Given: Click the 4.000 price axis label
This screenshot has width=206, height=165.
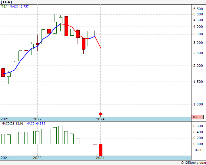Looking at the screenshot, I should 198,27.
